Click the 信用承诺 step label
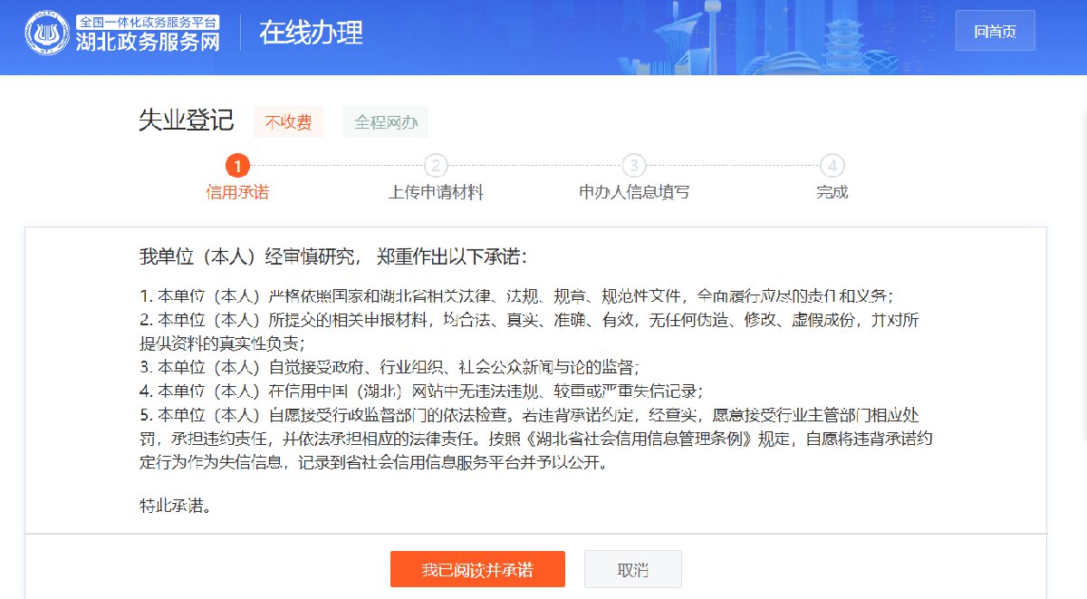Image resolution: width=1087 pixels, height=599 pixels. tap(237, 192)
